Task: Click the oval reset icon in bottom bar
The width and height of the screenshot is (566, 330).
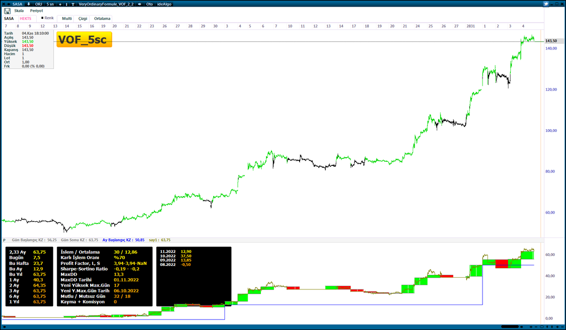Action: click(x=541, y=327)
